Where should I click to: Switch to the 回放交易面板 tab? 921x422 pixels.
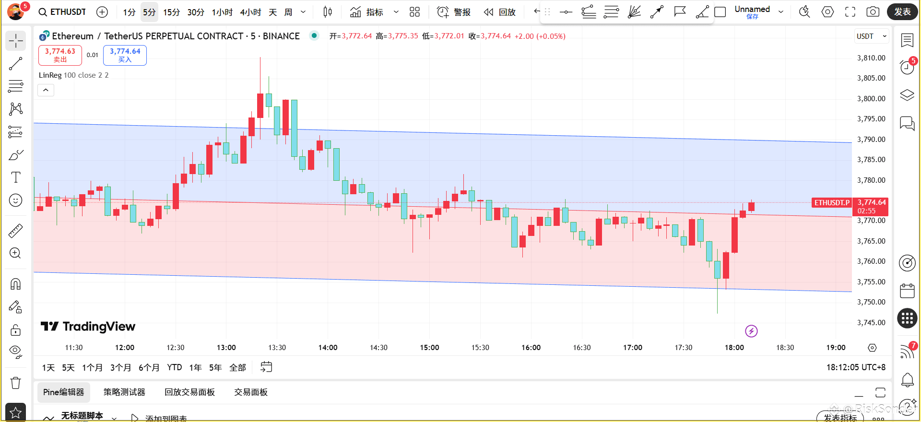[x=189, y=392]
